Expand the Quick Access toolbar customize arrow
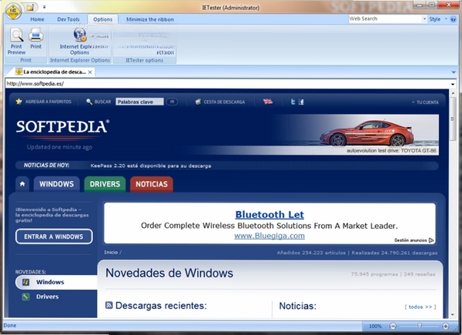This screenshot has height=335, width=462. [44, 7]
